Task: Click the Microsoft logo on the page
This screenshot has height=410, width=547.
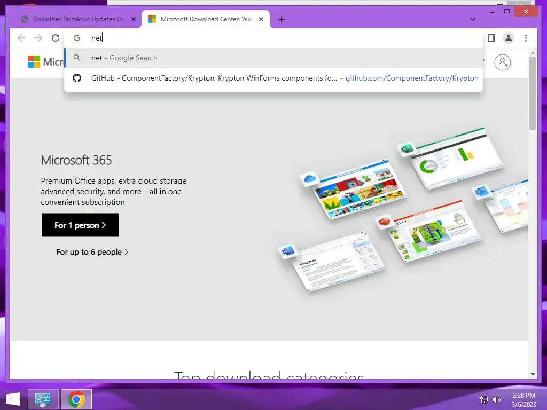Action: click(46, 62)
